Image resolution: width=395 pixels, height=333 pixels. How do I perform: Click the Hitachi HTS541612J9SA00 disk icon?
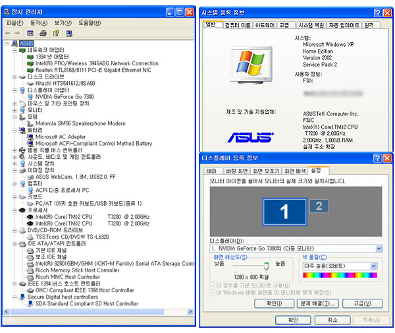30,84
